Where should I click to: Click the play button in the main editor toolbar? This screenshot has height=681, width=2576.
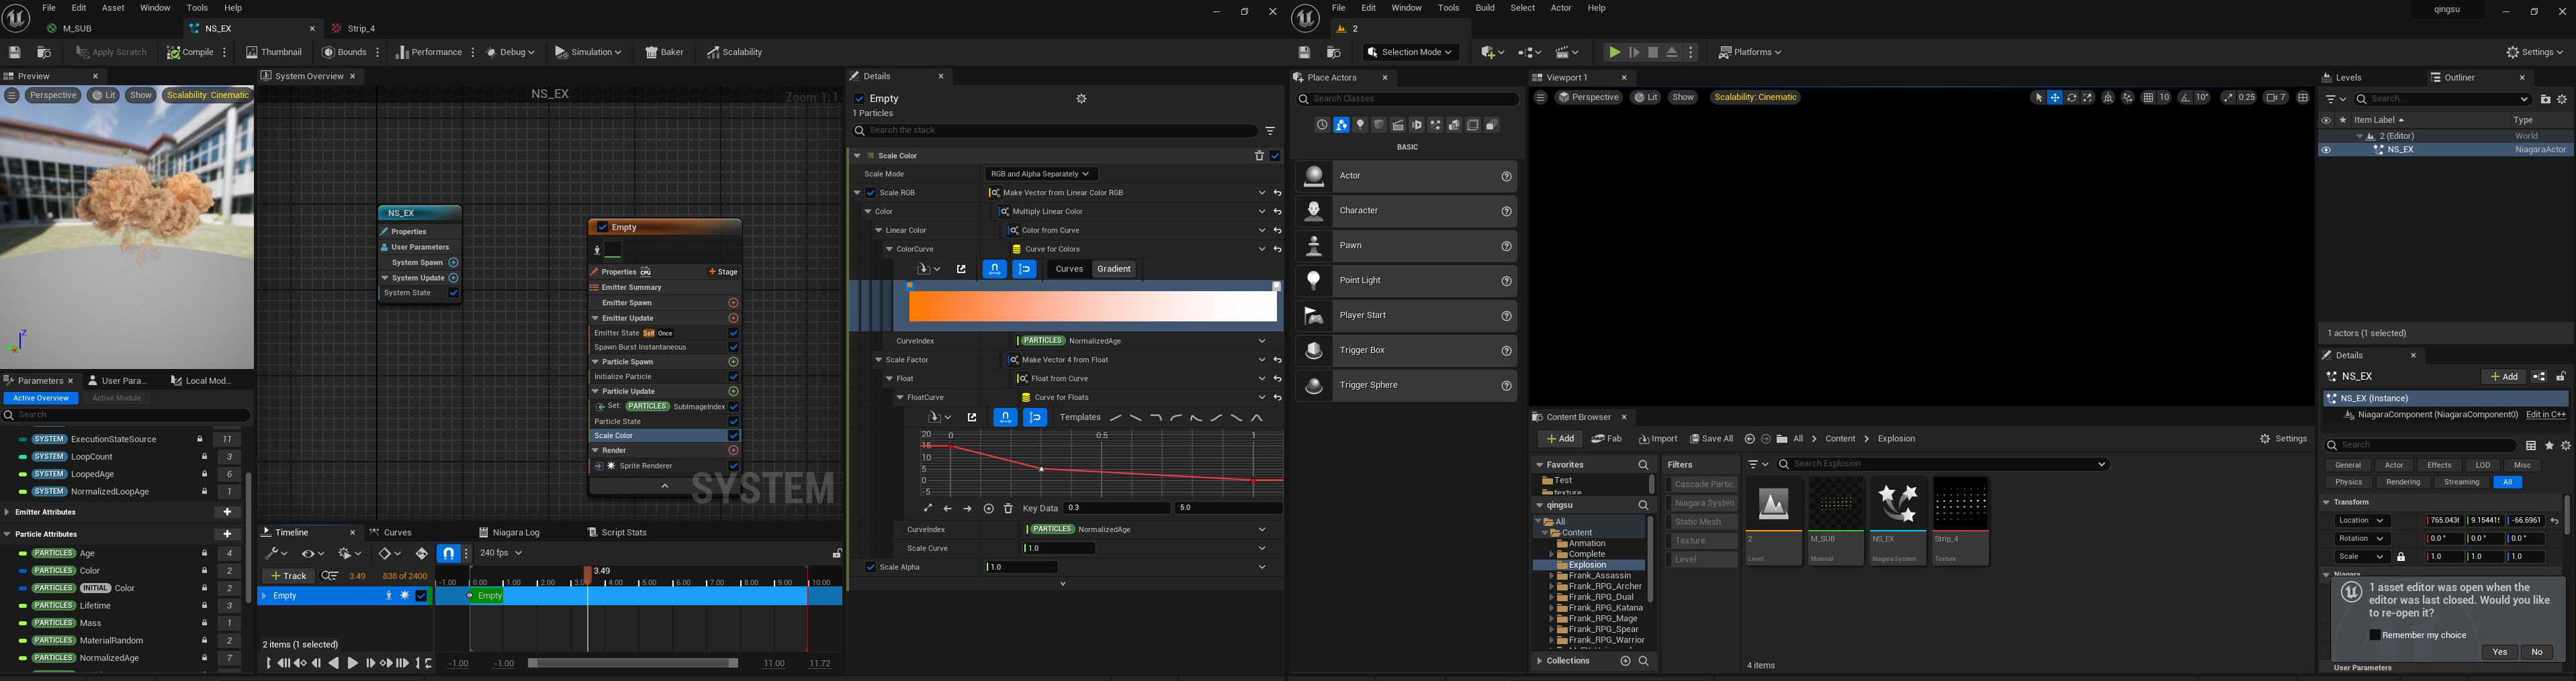point(1614,52)
